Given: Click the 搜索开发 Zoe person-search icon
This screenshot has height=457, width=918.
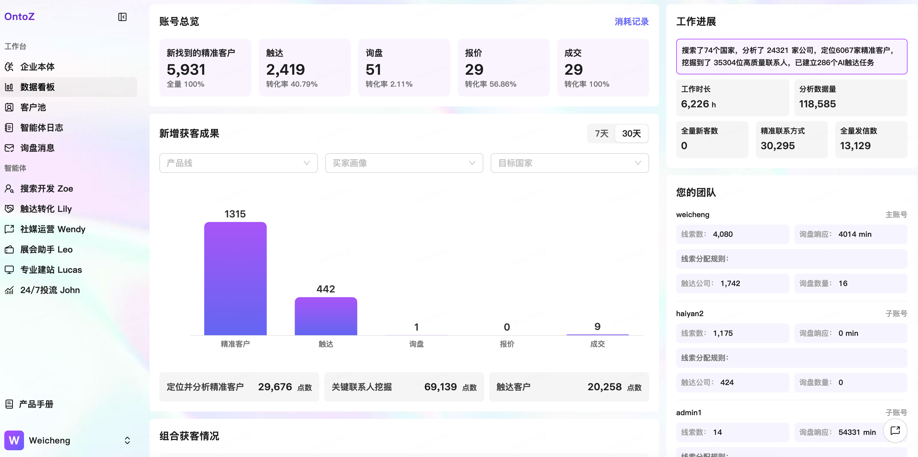Looking at the screenshot, I should pos(9,189).
